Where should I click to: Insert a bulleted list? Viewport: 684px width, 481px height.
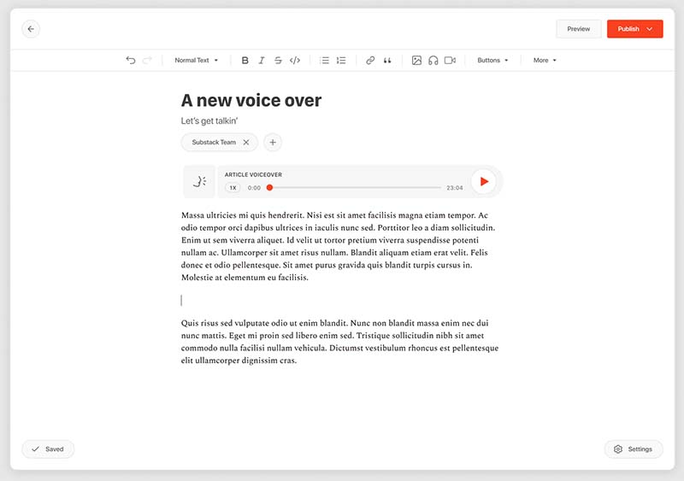pos(325,61)
